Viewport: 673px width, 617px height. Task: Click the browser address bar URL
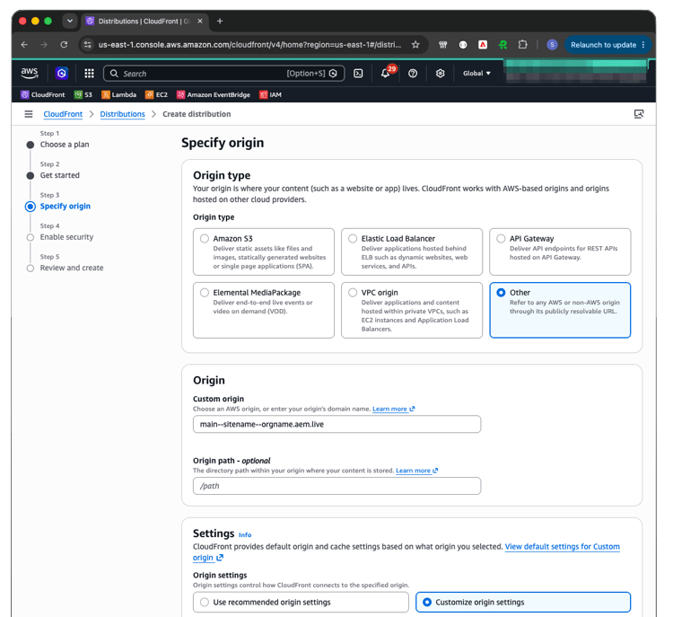pyautogui.click(x=249, y=45)
